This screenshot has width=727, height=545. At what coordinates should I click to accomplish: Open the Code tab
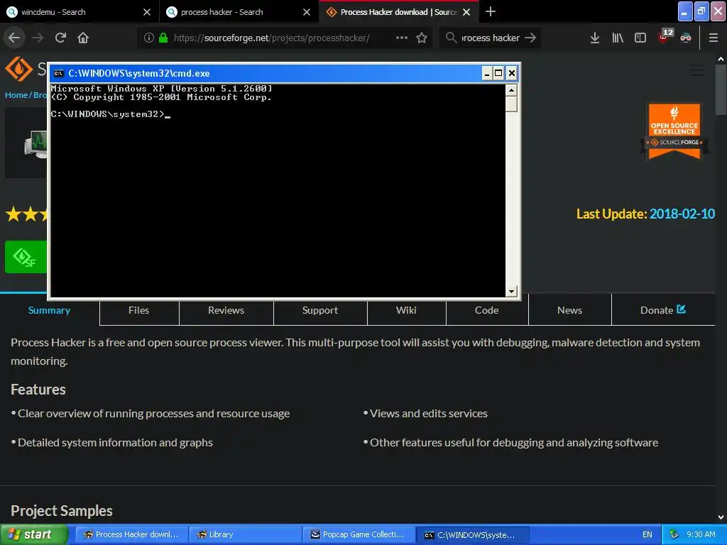(x=487, y=310)
